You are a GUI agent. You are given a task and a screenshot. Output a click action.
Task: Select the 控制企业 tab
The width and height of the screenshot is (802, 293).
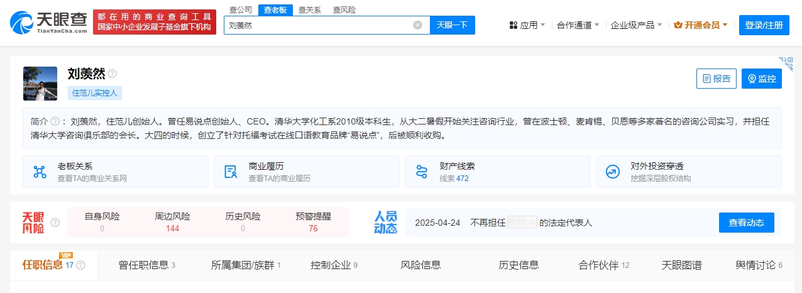tap(334, 265)
